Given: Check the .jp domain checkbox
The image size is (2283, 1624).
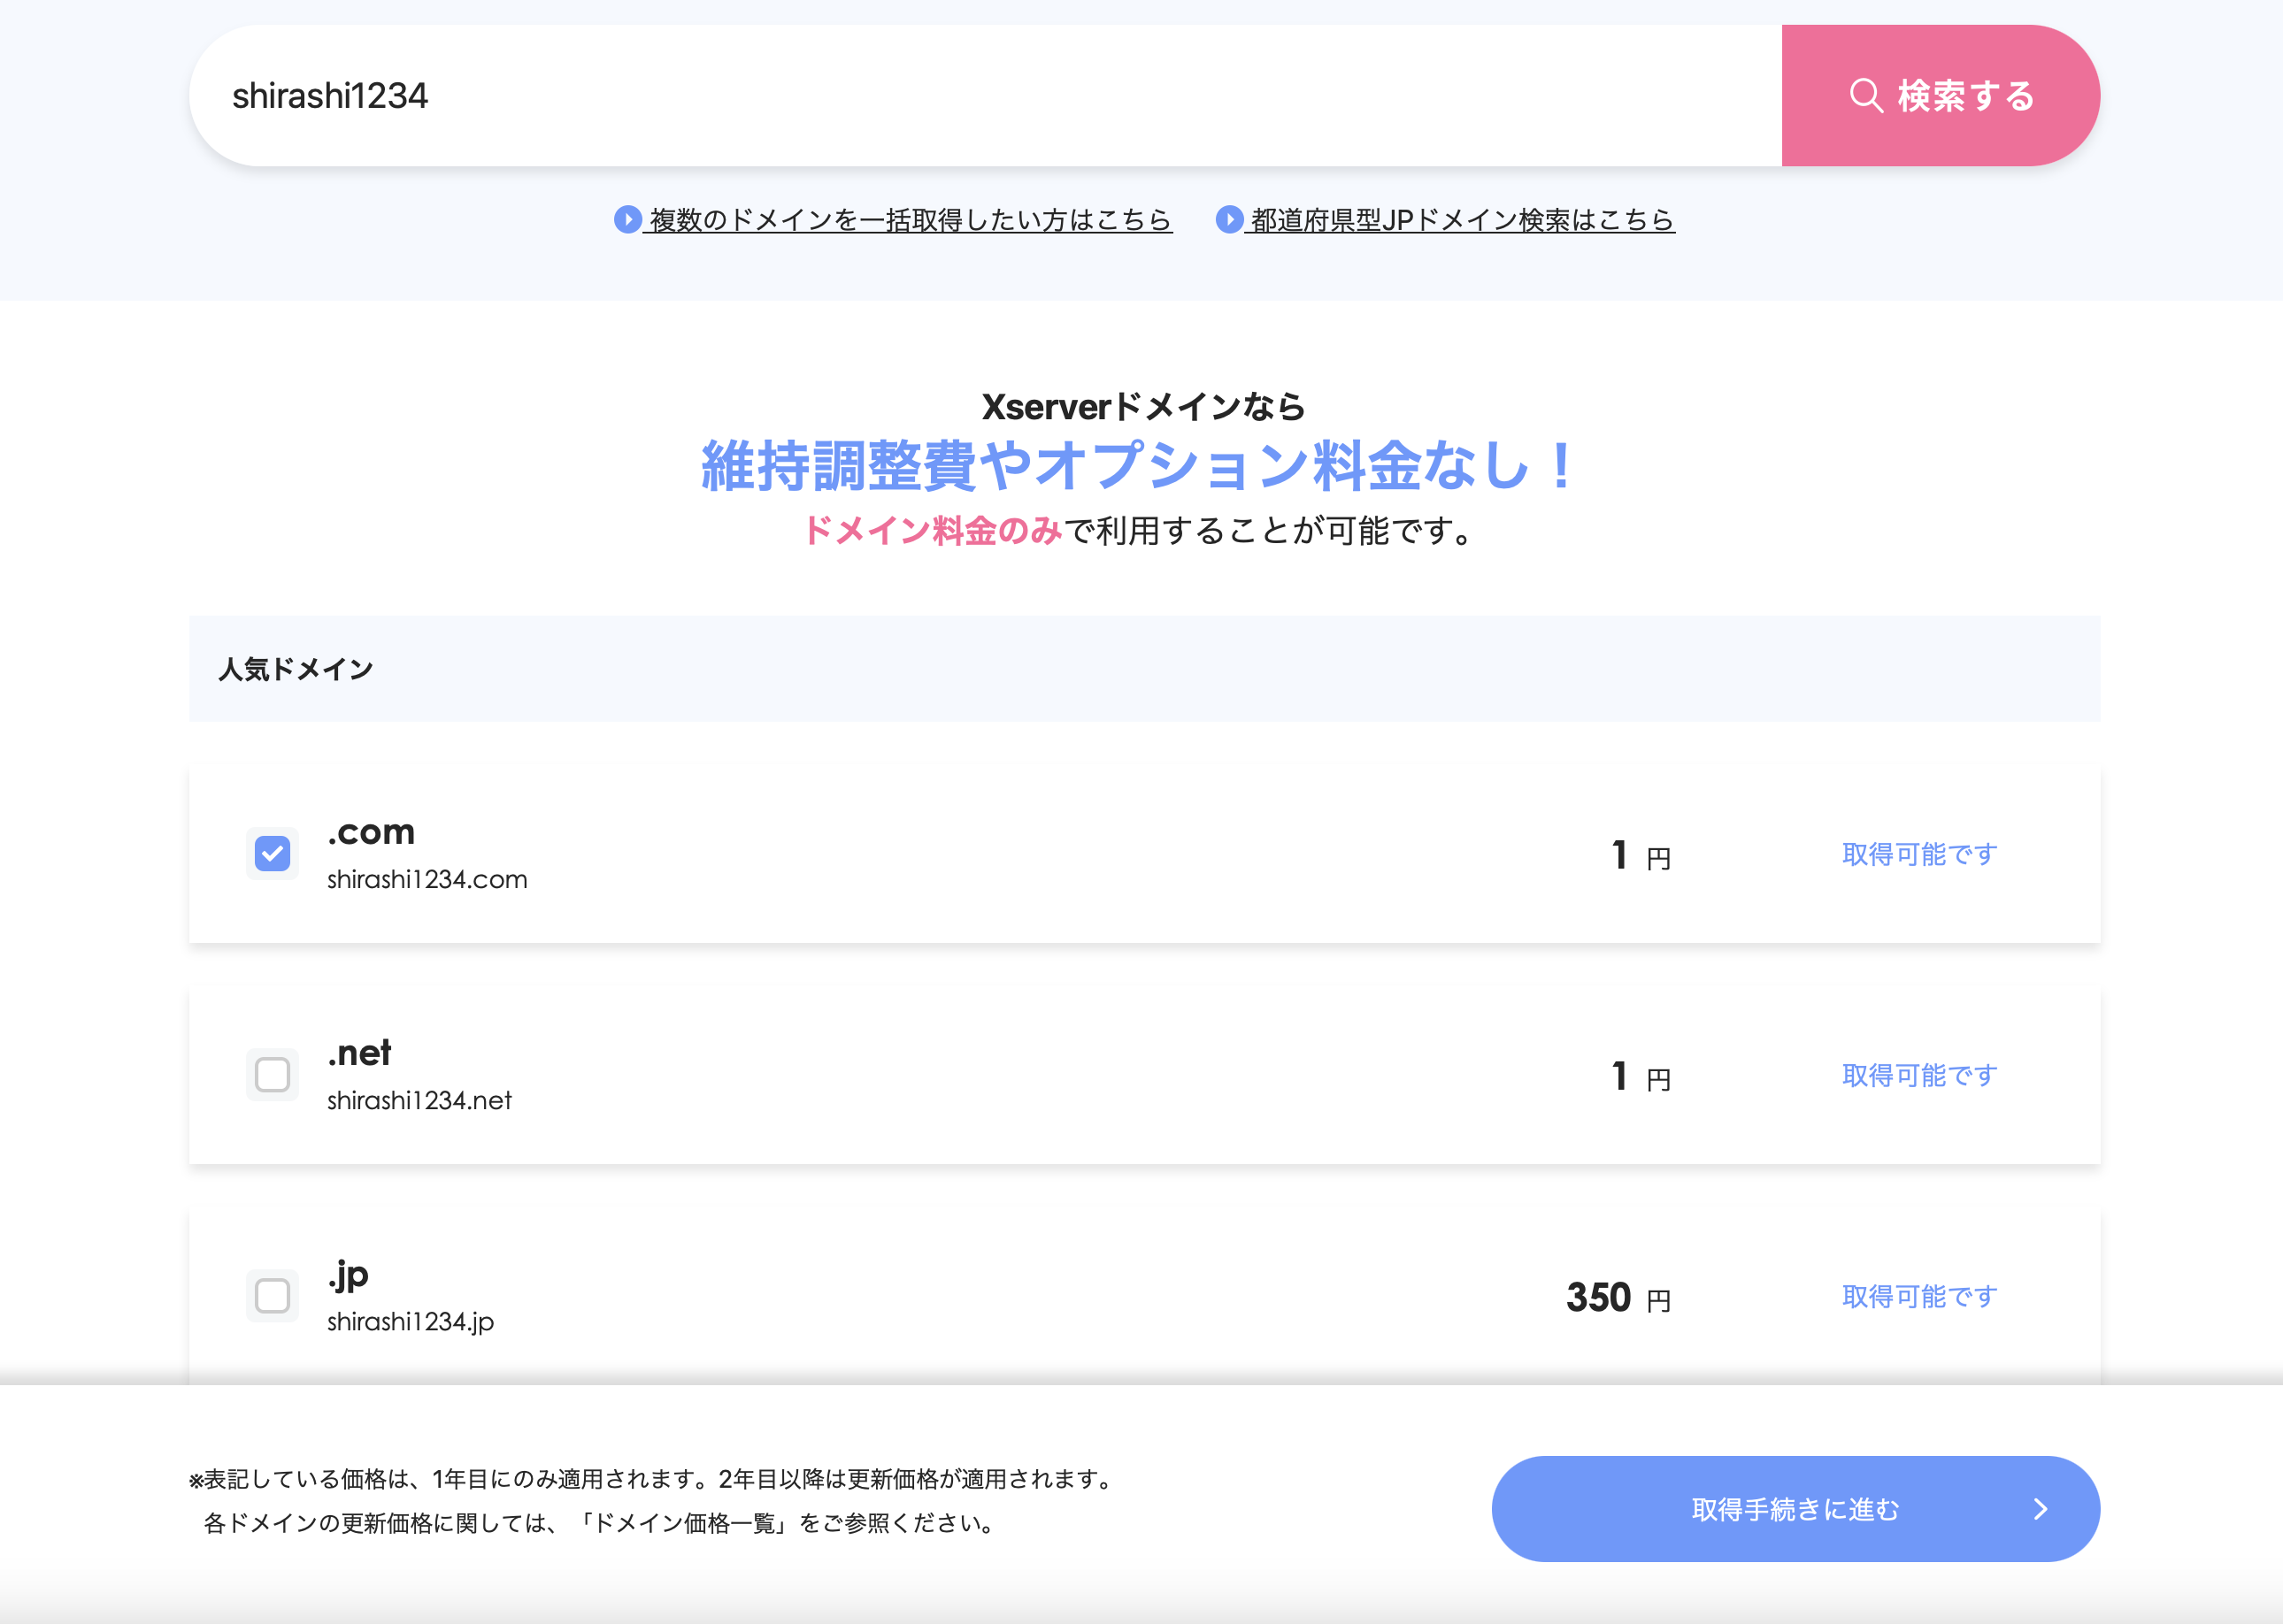Looking at the screenshot, I should pyautogui.click(x=273, y=1296).
